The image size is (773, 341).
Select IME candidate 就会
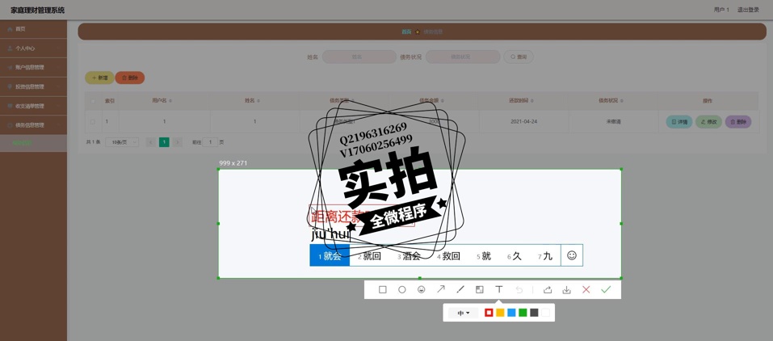[330, 256]
